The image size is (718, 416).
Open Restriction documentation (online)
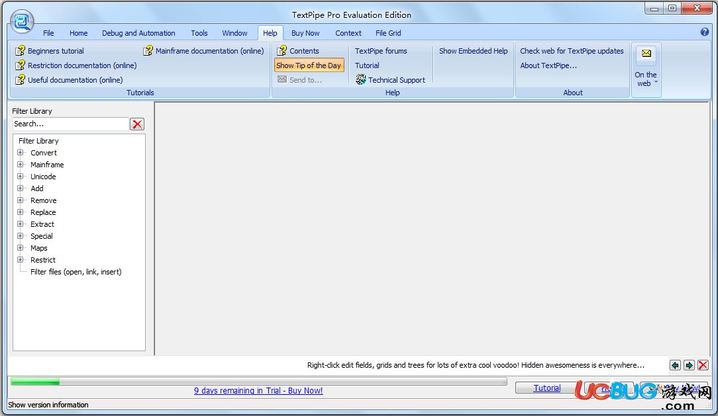(x=76, y=65)
